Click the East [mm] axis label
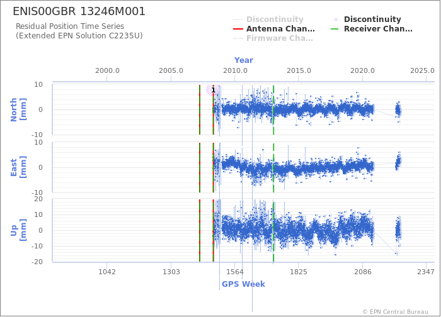The width and height of the screenshot is (441, 317). 18,167
